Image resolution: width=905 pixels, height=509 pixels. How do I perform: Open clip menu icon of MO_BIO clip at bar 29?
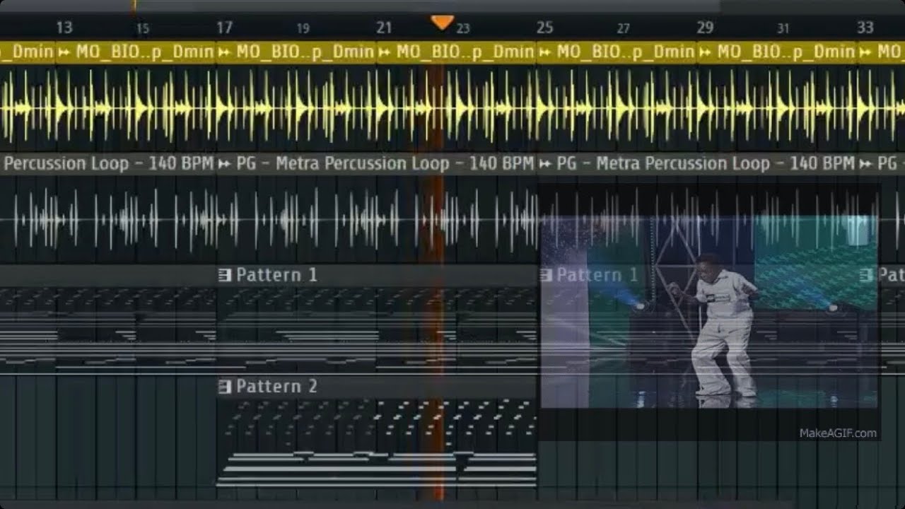tap(705, 52)
